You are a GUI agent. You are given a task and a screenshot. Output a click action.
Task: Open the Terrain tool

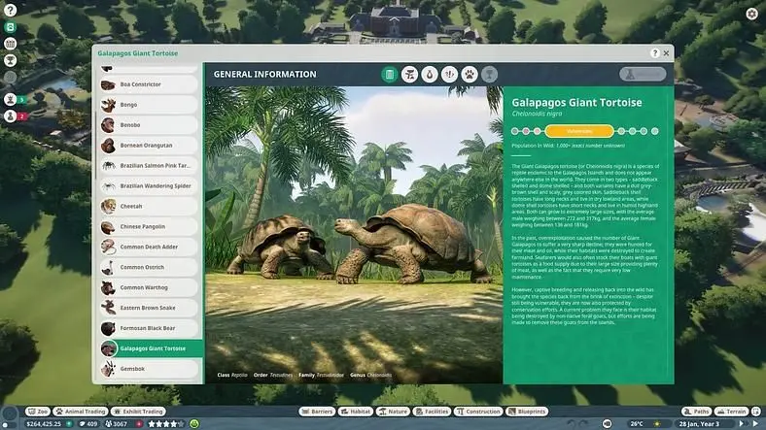coord(731,412)
